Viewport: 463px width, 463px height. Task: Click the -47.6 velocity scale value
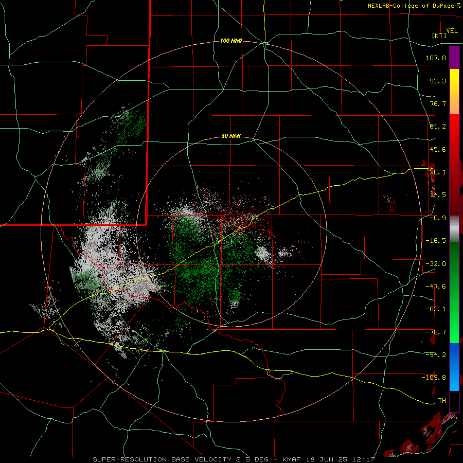(x=436, y=287)
